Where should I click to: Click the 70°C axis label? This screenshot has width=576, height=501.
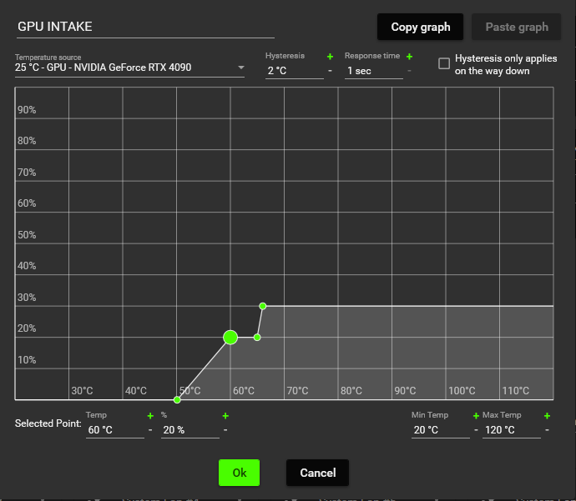coord(297,391)
